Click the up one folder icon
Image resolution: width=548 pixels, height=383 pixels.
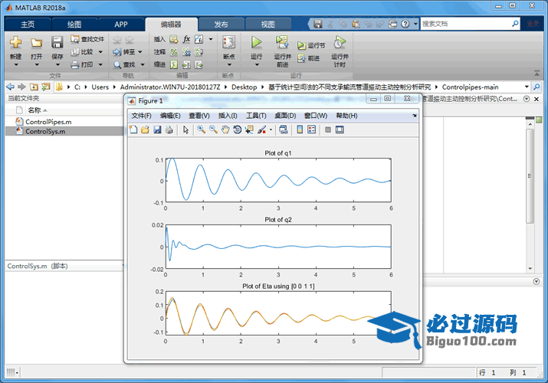point(34,87)
